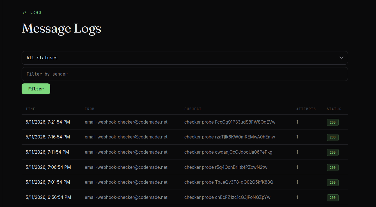Screen dimensions: 376x207
Task: Click the green Filter button
Action: coord(36,89)
